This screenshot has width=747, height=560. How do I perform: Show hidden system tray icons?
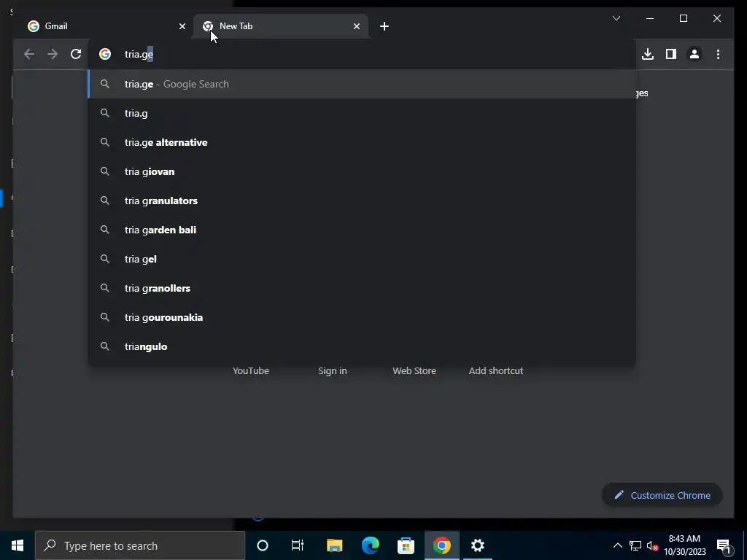(x=617, y=545)
